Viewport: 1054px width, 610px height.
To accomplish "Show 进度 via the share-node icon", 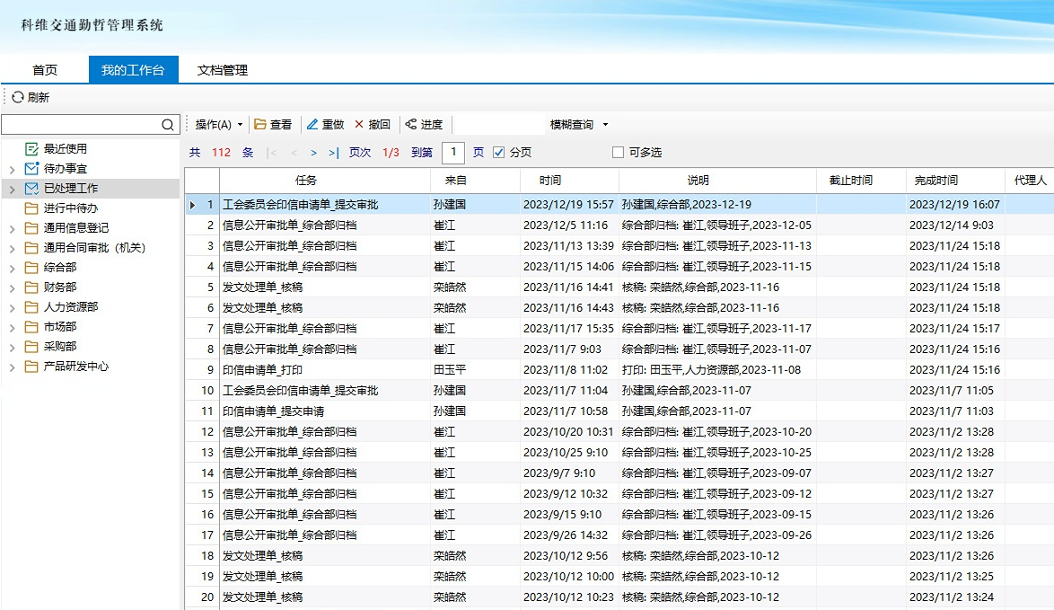I will pyautogui.click(x=411, y=125).
